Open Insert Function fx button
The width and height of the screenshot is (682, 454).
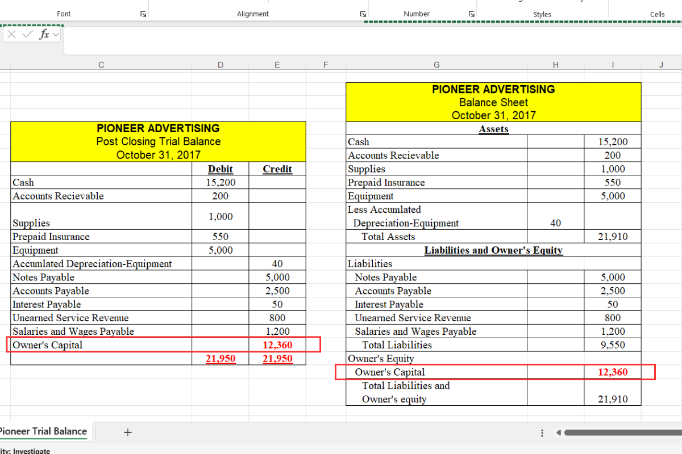[x=44, y=35]
